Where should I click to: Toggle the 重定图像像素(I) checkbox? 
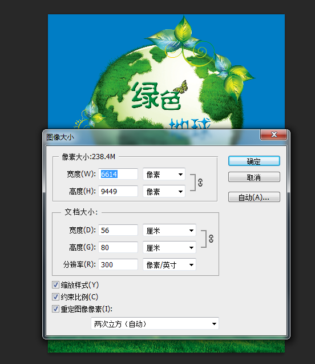[x=55, y=309]
